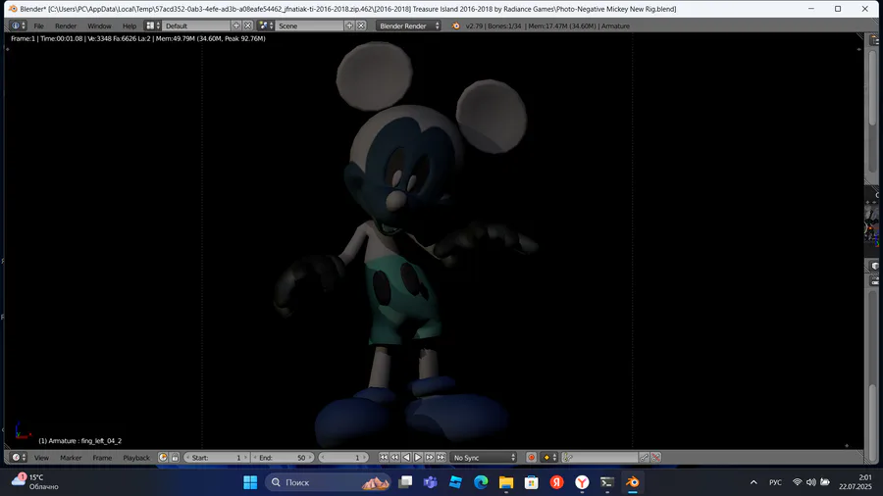
Task: Click the Start frame field
Action: point(217,457)
